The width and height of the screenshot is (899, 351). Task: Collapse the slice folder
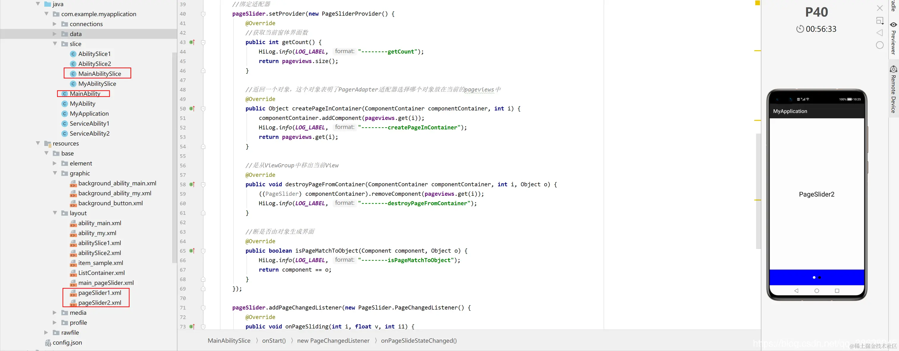pyautogui.click(x=55, y=44)
